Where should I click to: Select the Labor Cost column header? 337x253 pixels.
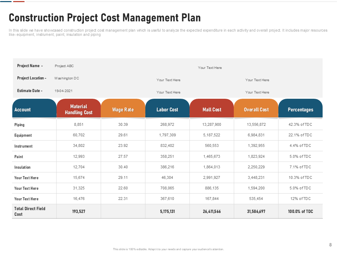tap(167, 108)
